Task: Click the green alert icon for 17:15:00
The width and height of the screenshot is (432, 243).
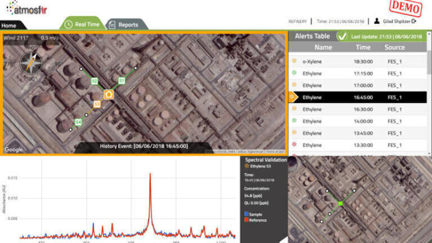Action: pyautogui.click(x=294, y=73)
